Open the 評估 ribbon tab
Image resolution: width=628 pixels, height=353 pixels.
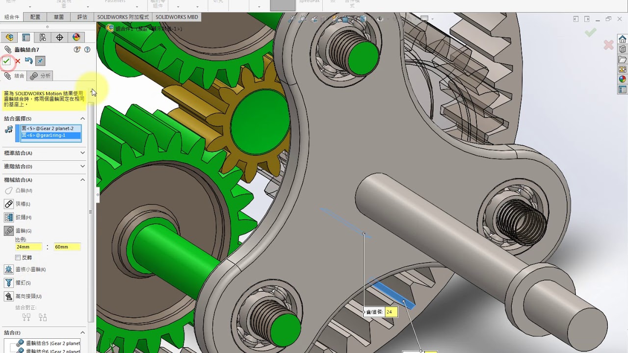coord(82,17)
